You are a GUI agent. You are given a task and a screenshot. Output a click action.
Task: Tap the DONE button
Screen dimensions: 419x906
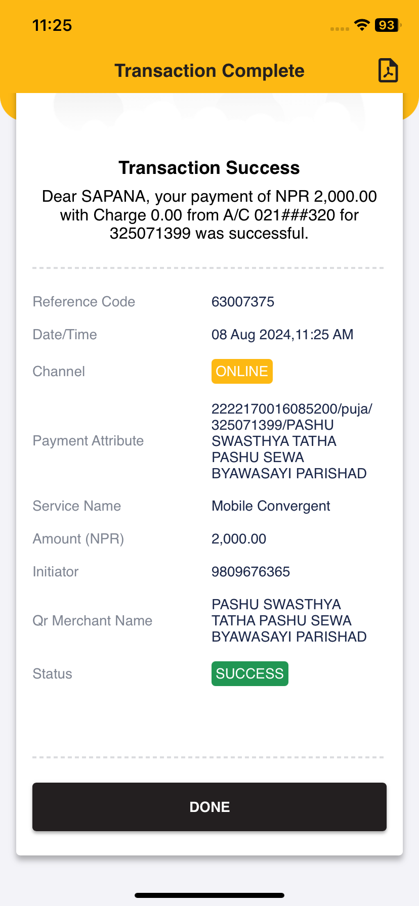coord(209,807)
